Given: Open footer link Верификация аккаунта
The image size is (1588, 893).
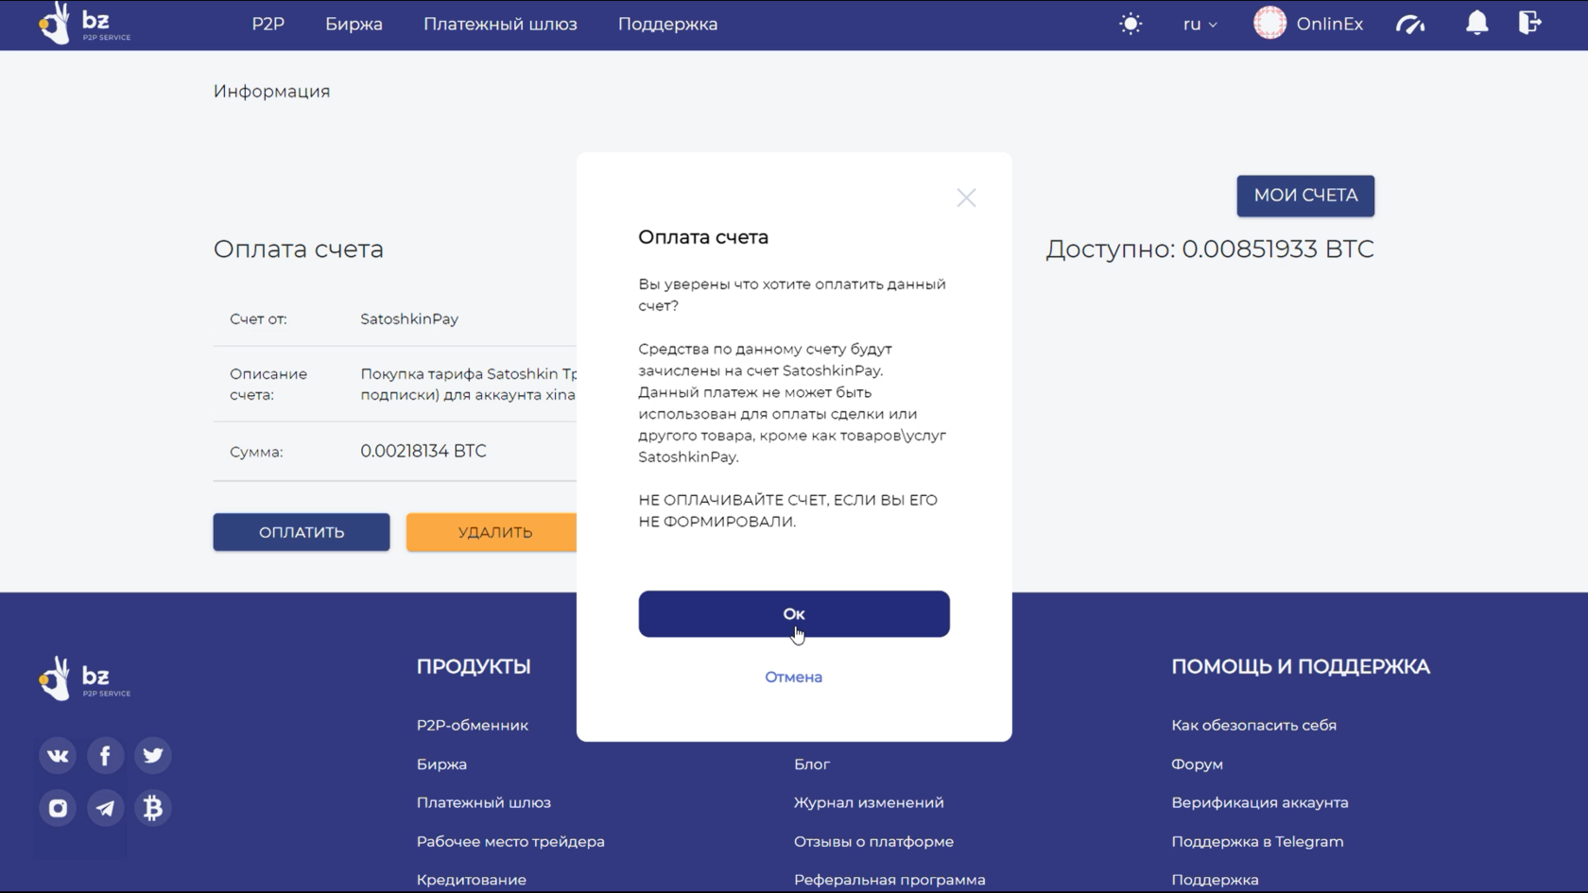Looking at the screenshot, I should click(x=1260, y=802).
